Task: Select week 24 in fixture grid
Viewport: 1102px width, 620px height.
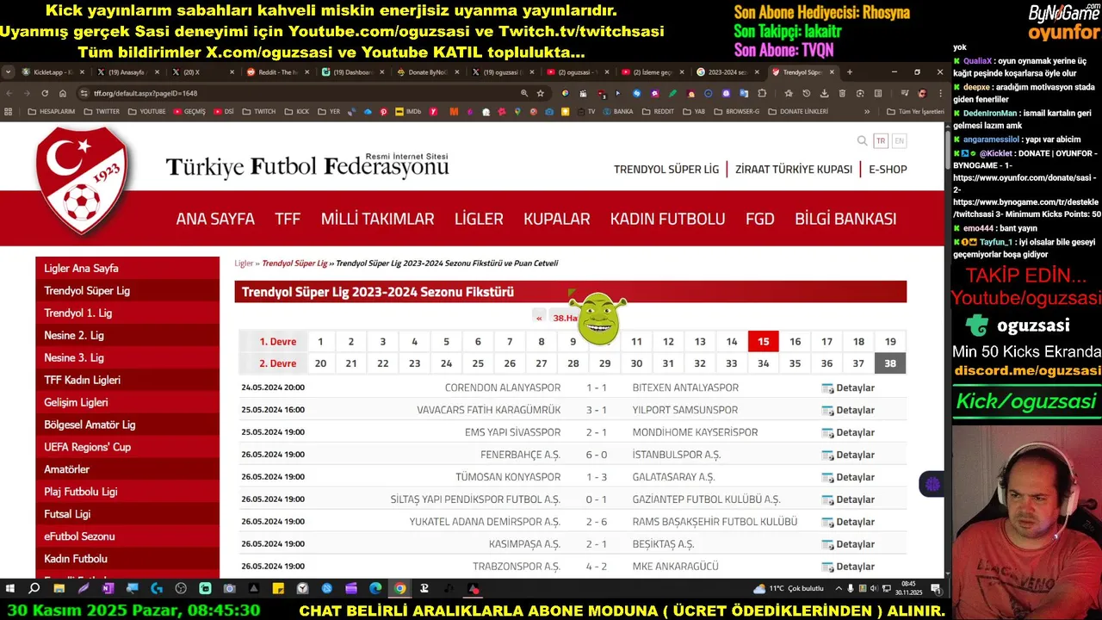Action: tap(446, 363)
